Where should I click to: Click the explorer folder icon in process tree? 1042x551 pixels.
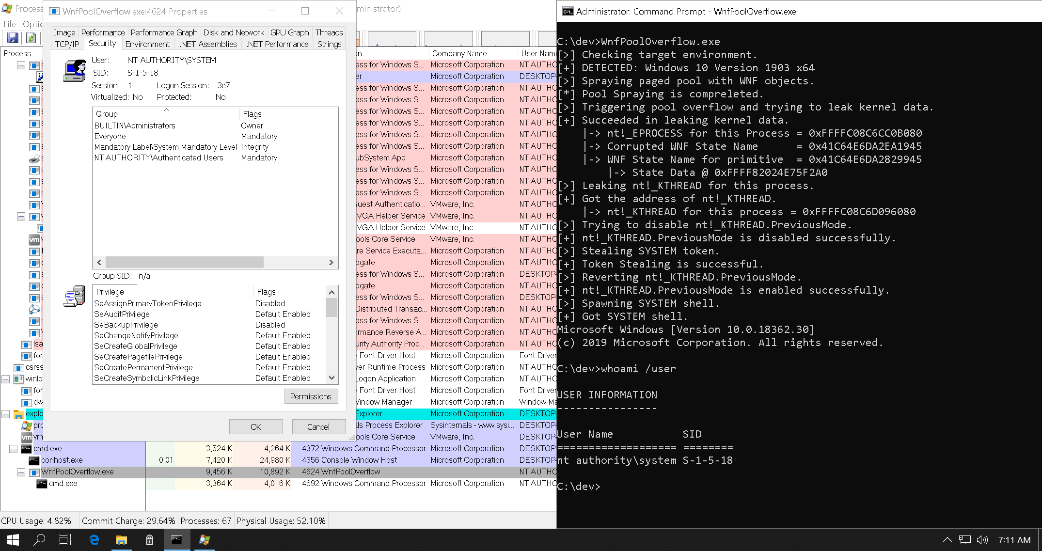(19, 414)
